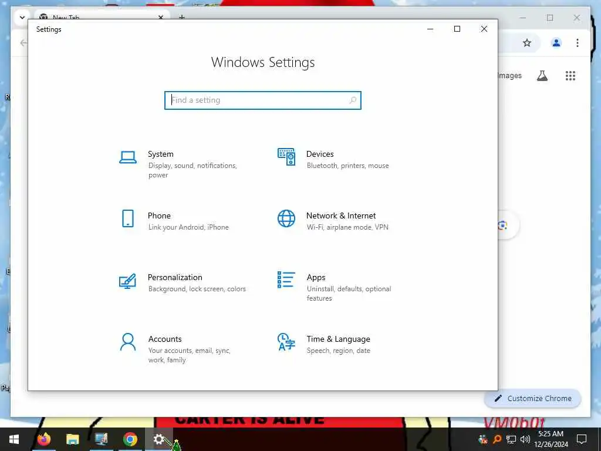Click 'Your accounts, email, sync, work, family' text
The image size is (601, 451).
click(x=190, y=355)
